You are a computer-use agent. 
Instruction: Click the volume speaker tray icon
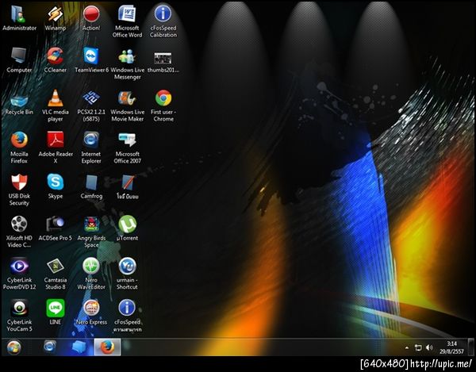[x=429, y=347]
